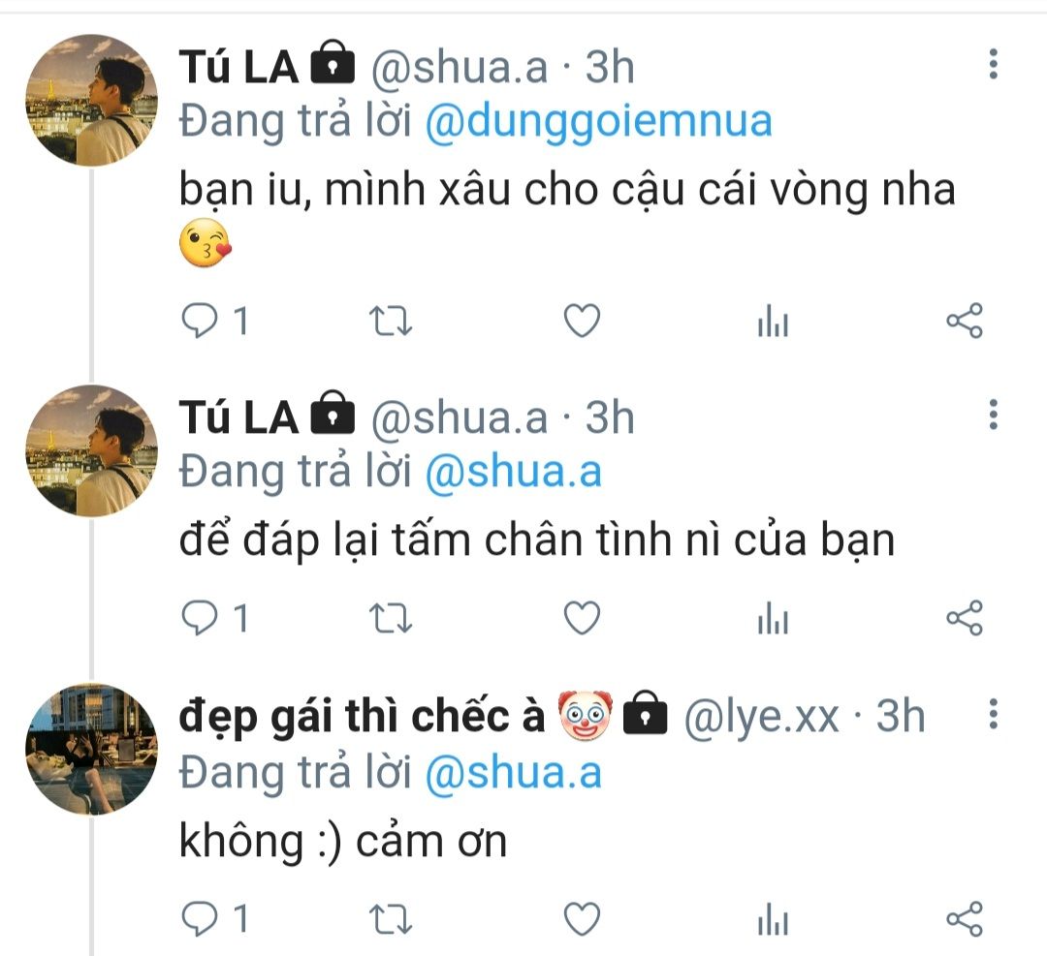Viewport: 1047px width, 956px height.
Task: Open more options for lye.xx tweet
Action: tap(993, 716)
